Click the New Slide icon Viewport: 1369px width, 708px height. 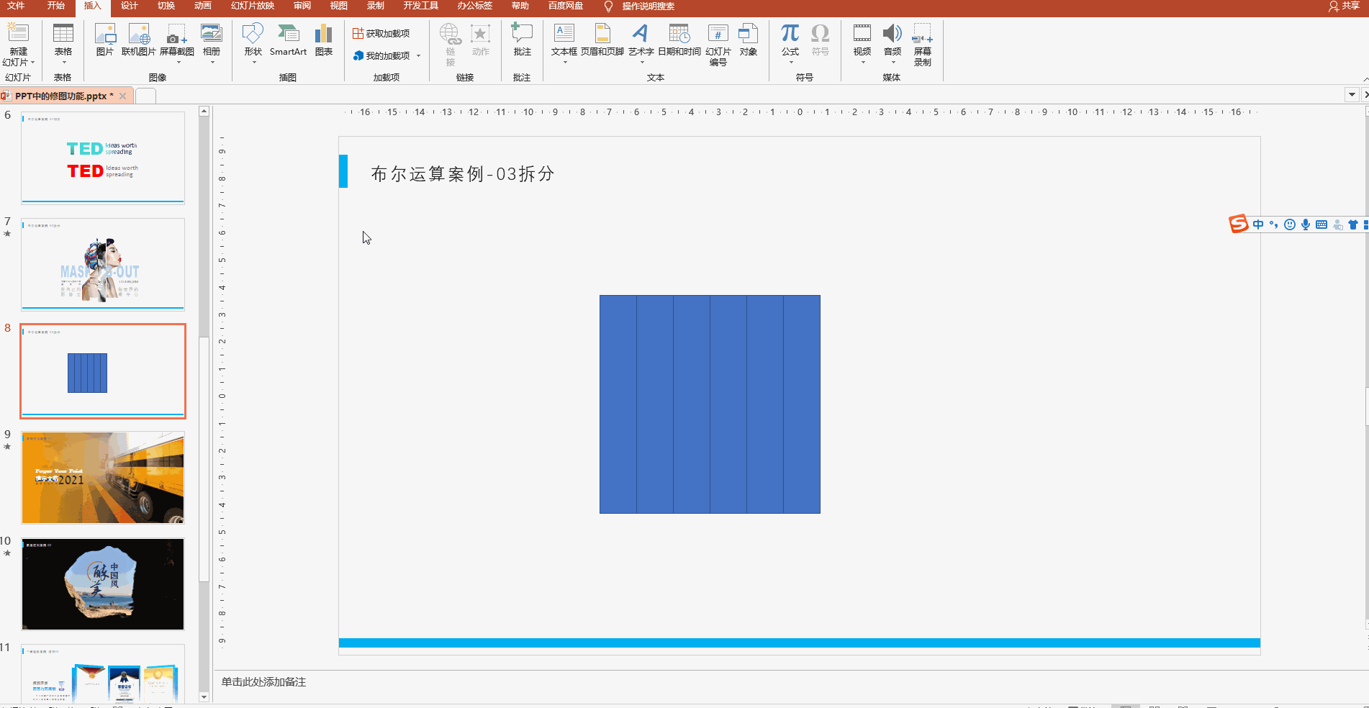18,33
